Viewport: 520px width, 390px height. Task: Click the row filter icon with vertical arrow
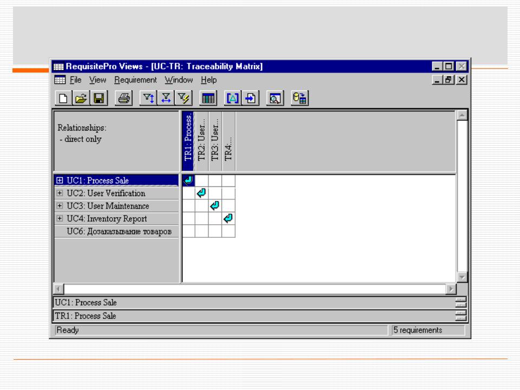point(148,98)
